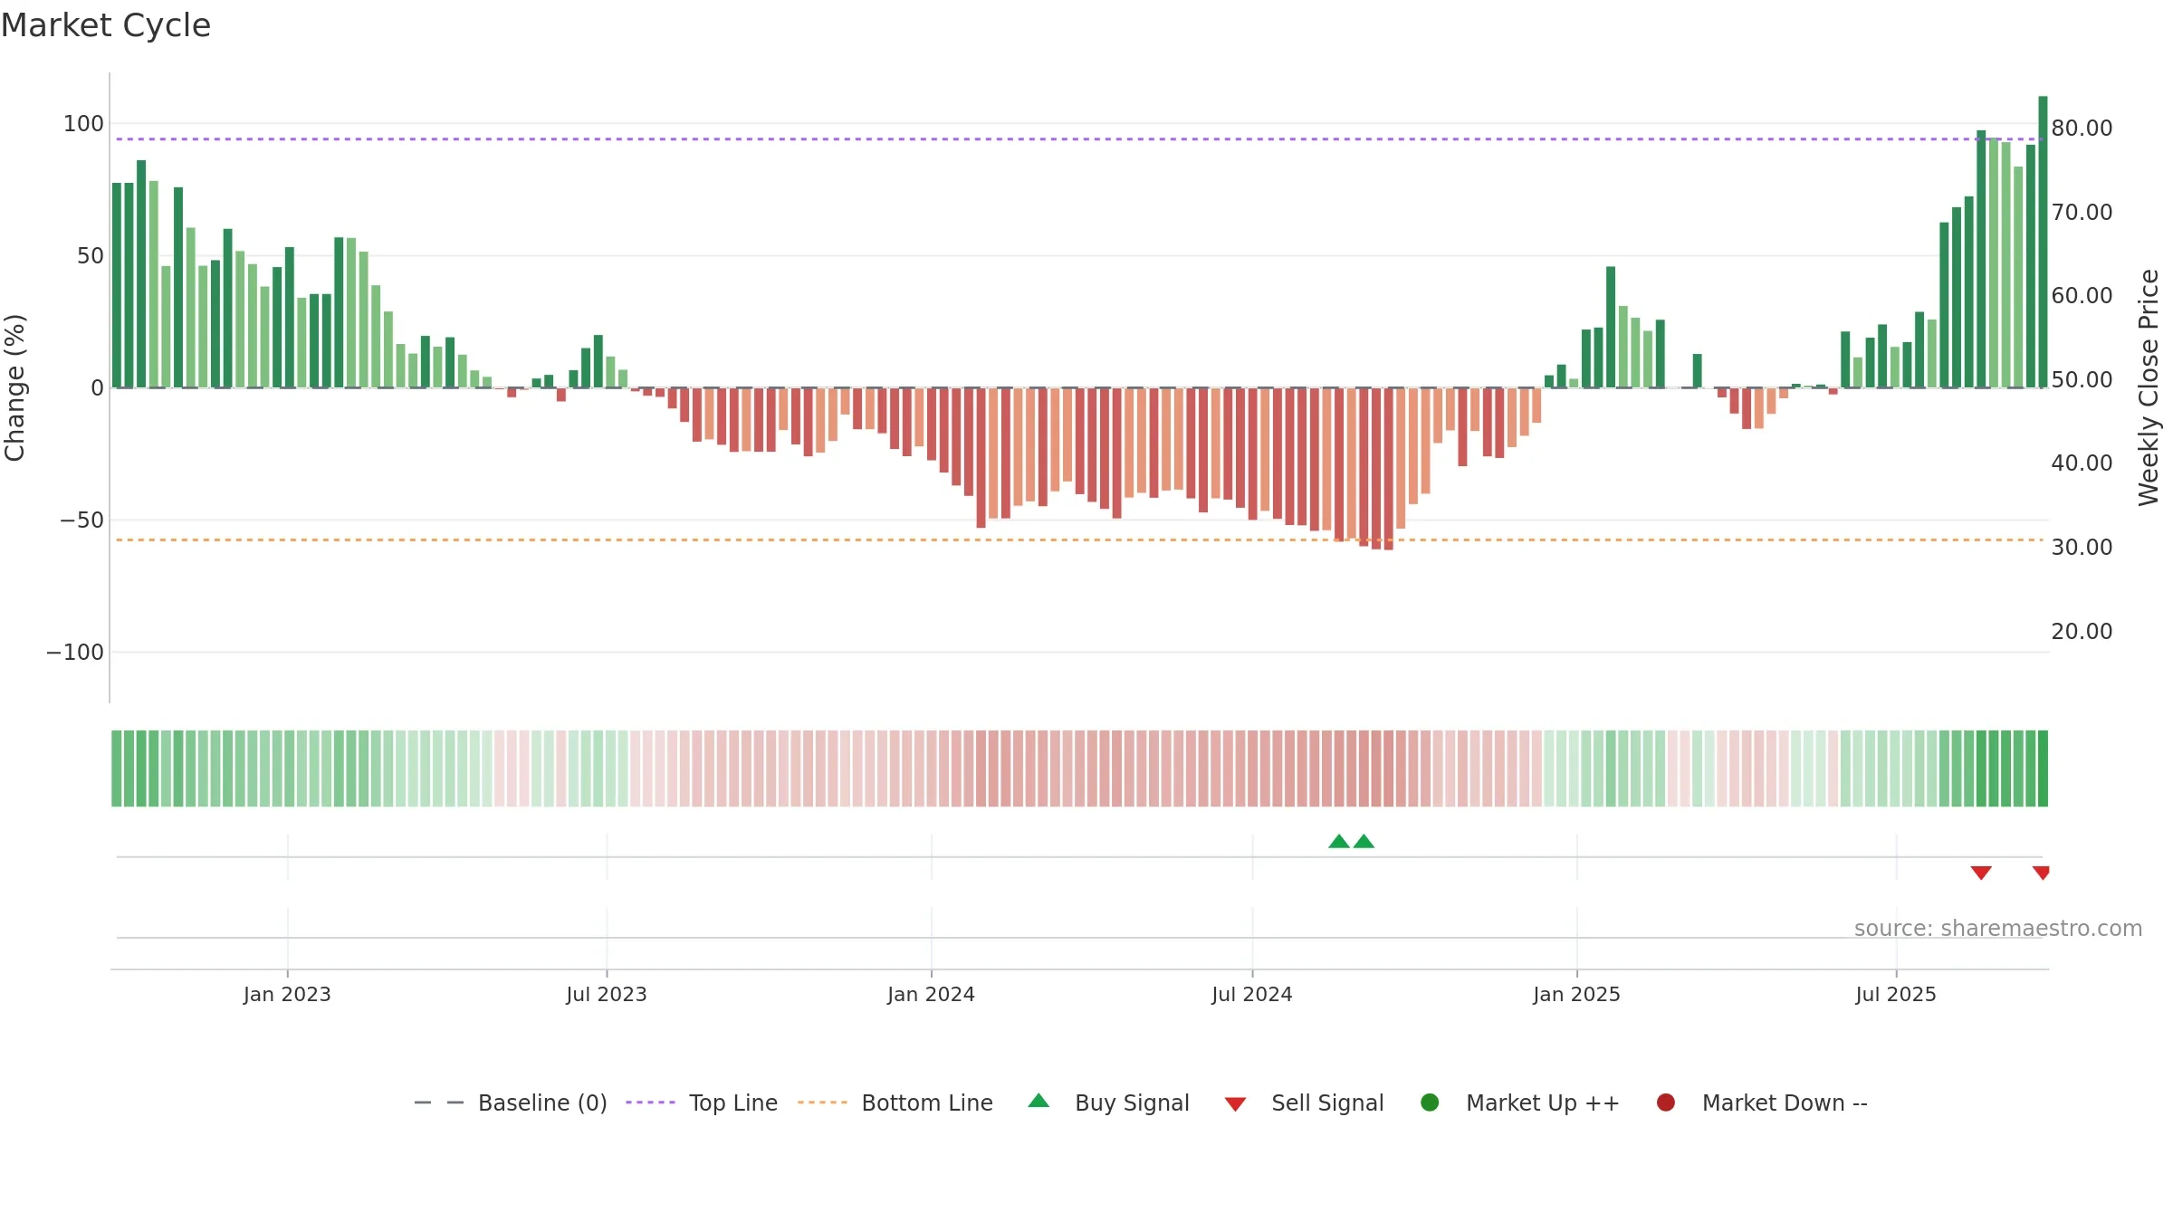Toggle the Top Line legend entry
Image resolution: width=2173 pixels, height=1222 pixels.
pyautogui.click(x=701, y=1103)
